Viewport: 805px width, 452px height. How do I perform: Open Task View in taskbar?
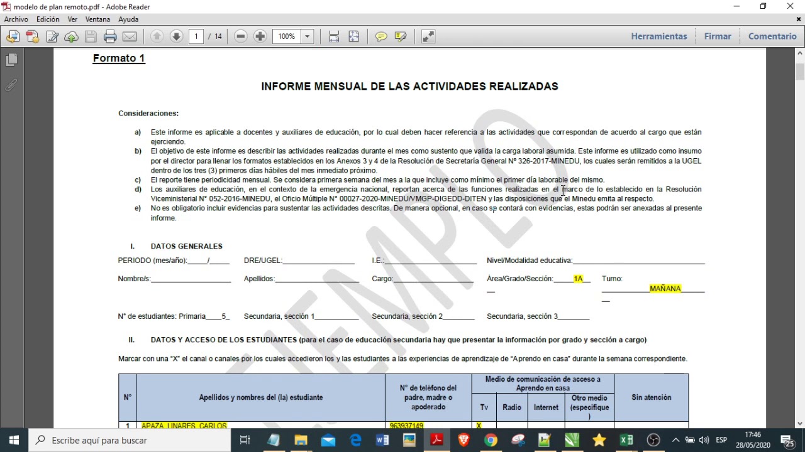(x=245, y=440)
